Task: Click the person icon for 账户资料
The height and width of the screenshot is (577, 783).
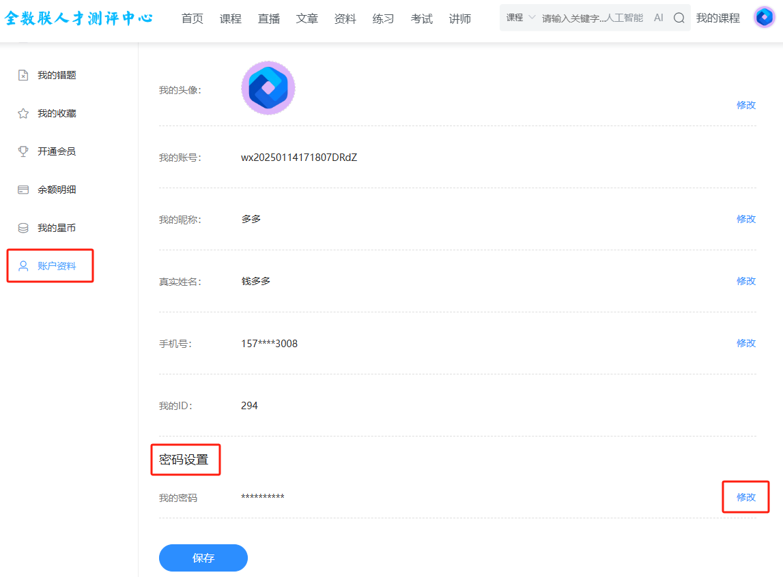Action: [x=23, y=266]
